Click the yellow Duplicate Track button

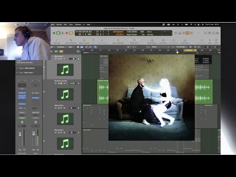point(61,52)
